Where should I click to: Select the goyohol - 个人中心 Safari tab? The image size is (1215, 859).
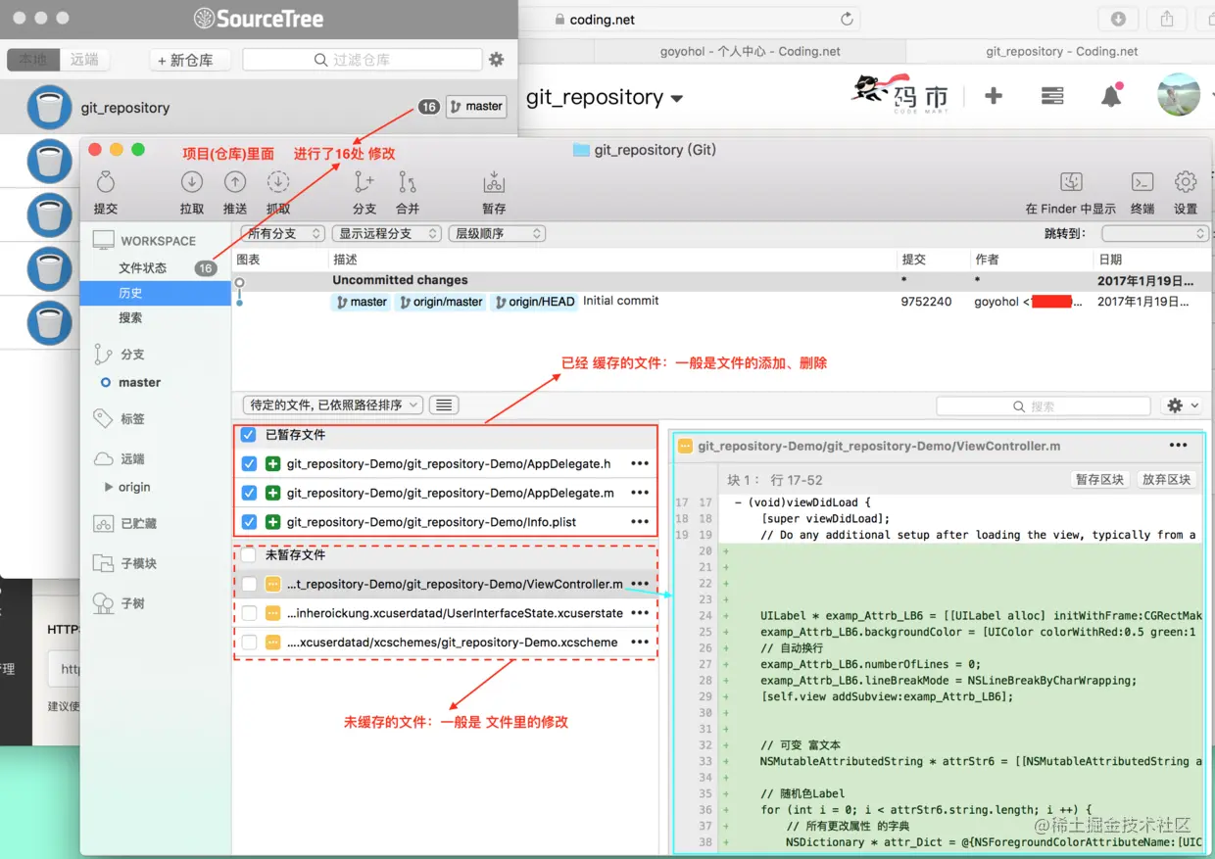click(x=752, y=51)
